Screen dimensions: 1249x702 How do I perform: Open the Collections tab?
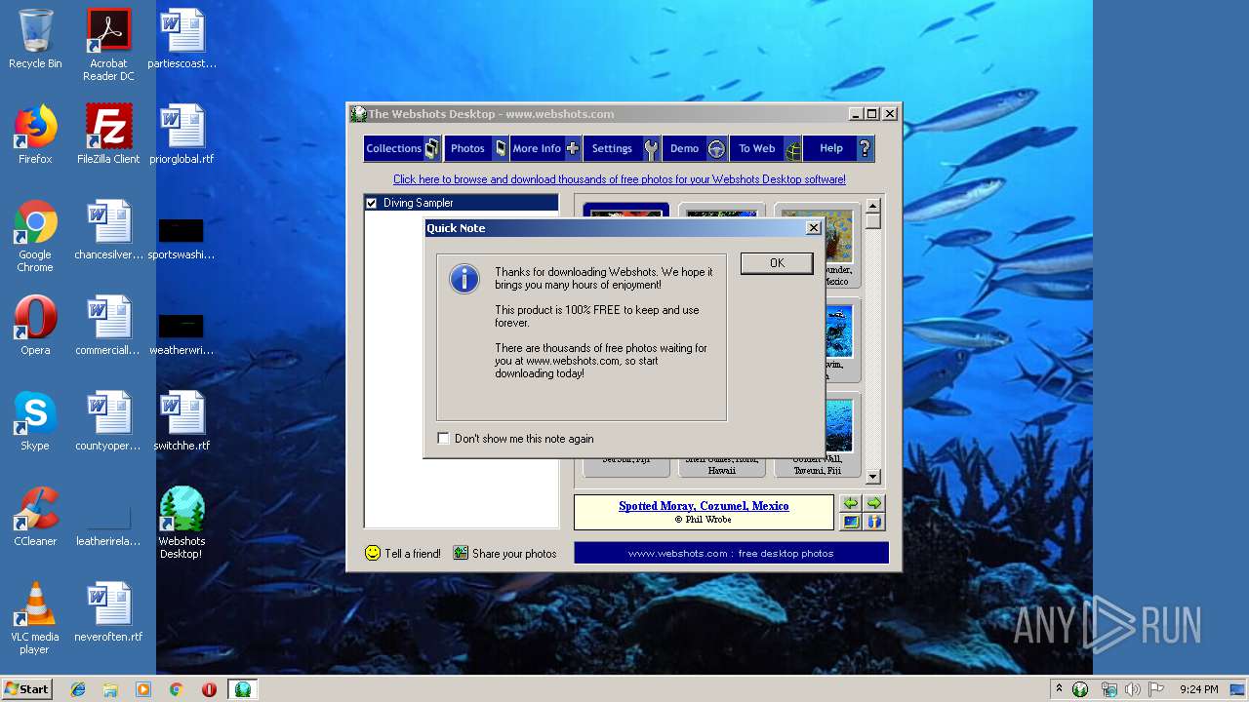pyautogui.click(x=402, y=148)
